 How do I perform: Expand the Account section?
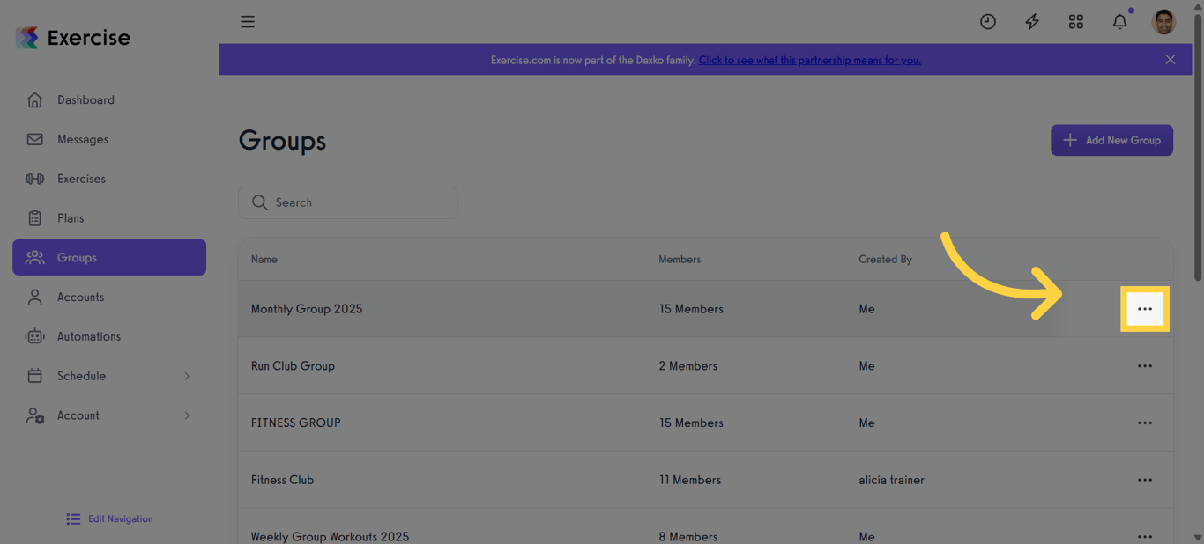coord(78,415)
